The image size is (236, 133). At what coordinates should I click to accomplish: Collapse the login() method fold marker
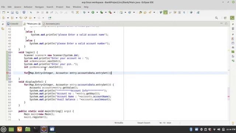(x=12, y=52)
